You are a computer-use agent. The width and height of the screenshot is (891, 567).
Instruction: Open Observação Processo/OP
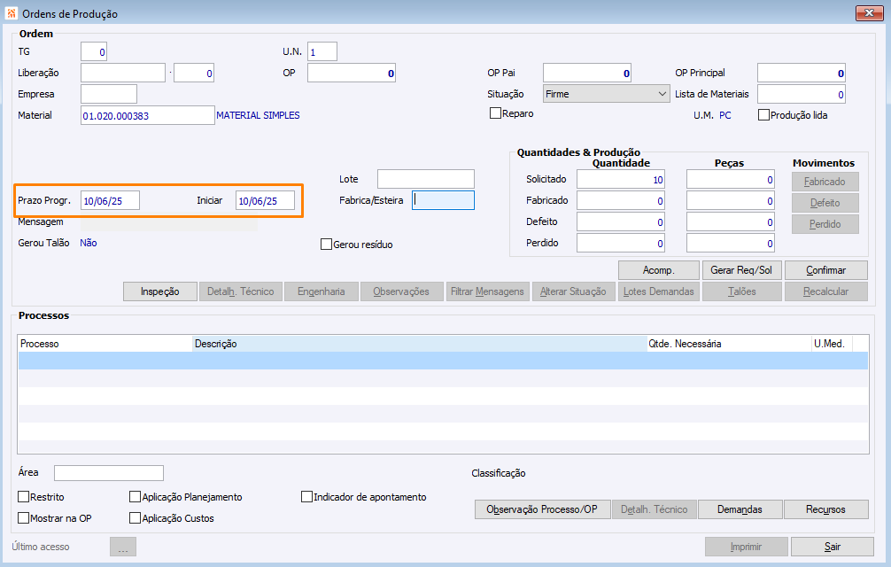[x=542, y=509]
